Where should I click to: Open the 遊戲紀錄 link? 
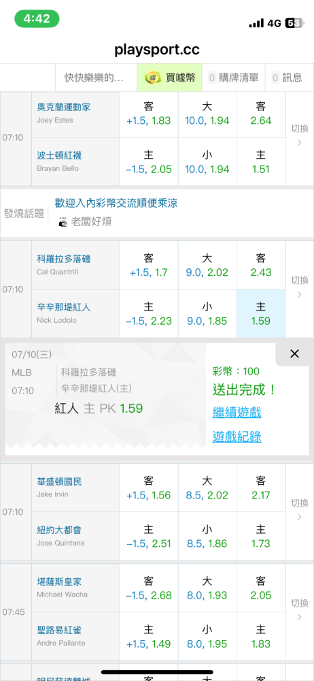[237, 437]
